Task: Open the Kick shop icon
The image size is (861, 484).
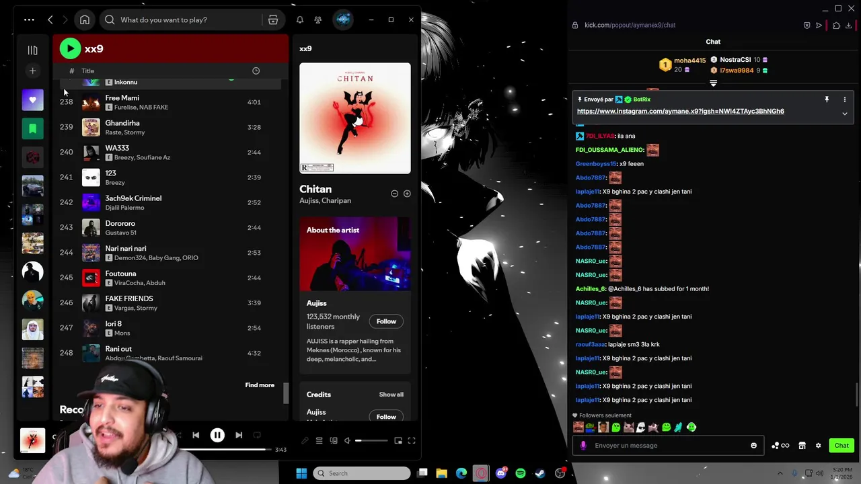Action: coord(802,446)
